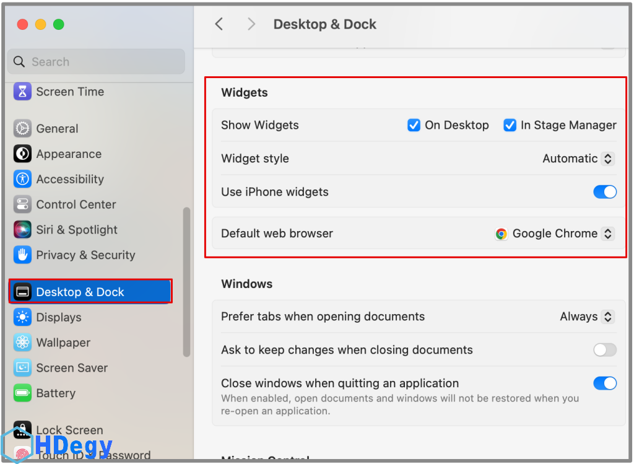Disable the Use iPhone widgets toggle
634x464 pixels.
point(605,192)
